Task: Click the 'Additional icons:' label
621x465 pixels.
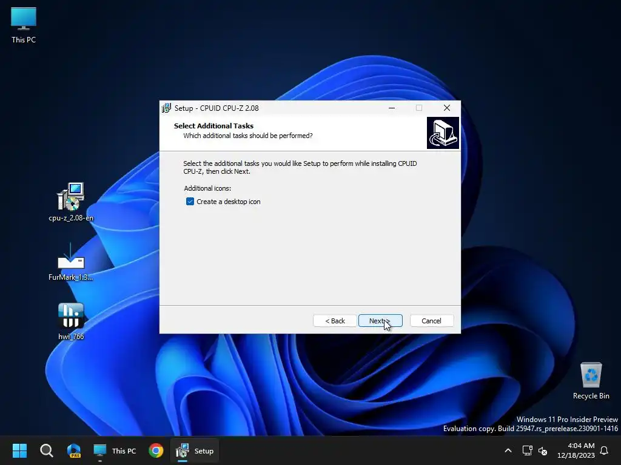Action: (207, 188)
